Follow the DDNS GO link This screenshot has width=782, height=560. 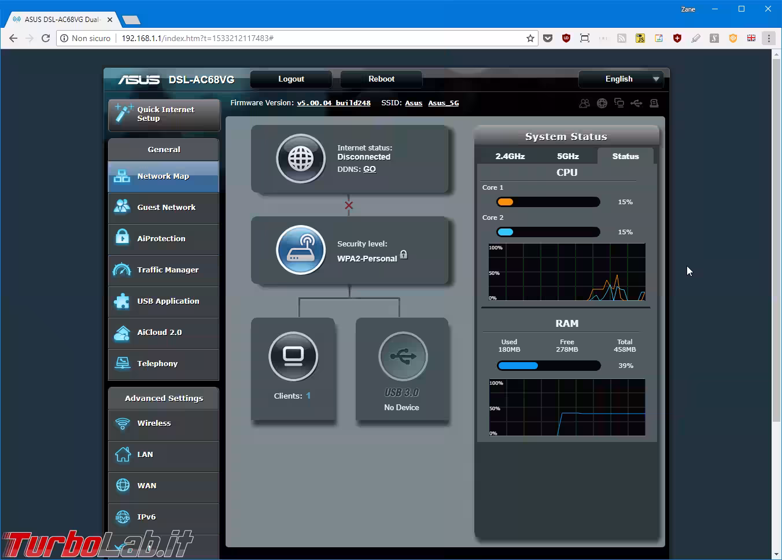pos(369,169)
